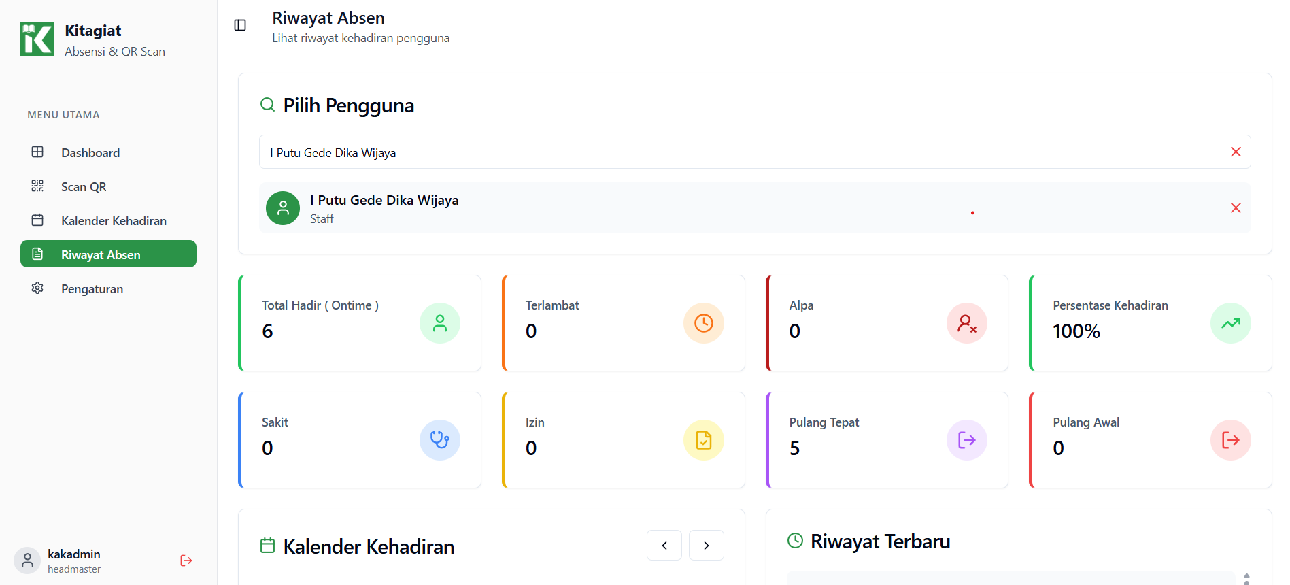Click the Persentase Kehadiran trend icon
This screenshot has height=585, width=1290.
coord(1231,323)
